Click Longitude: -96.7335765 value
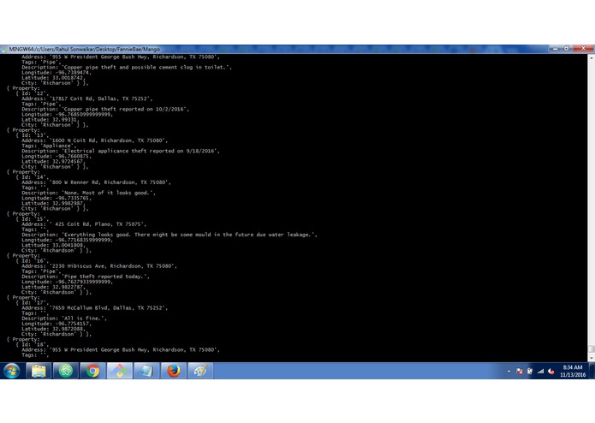 (x=57, y=198)
